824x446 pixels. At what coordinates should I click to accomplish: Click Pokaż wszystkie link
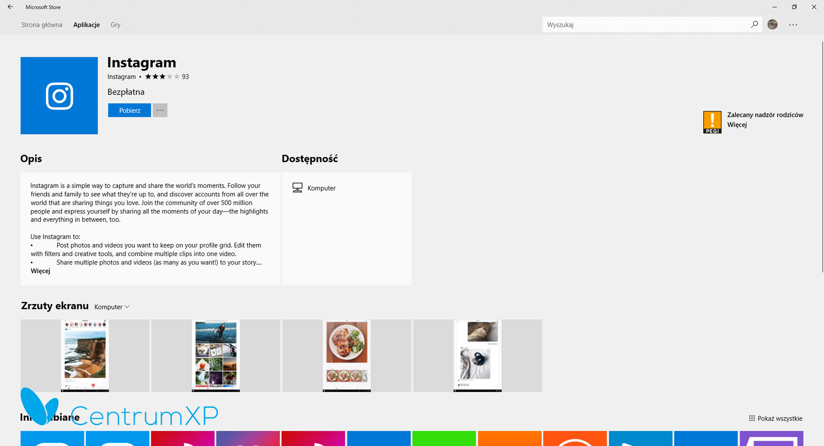(x=775, y=418)
